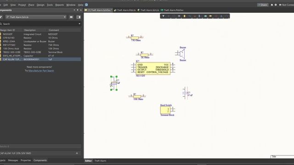The height and width of the screenshot is (165, 294).
Task: Open the align objects tool in active bar
Action: 179,16
